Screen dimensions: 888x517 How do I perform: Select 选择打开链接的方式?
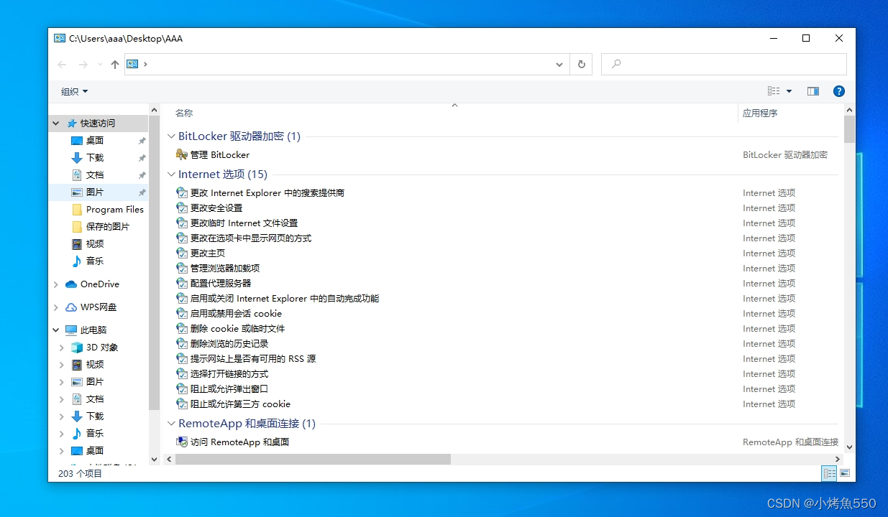(x=229, y=373)
